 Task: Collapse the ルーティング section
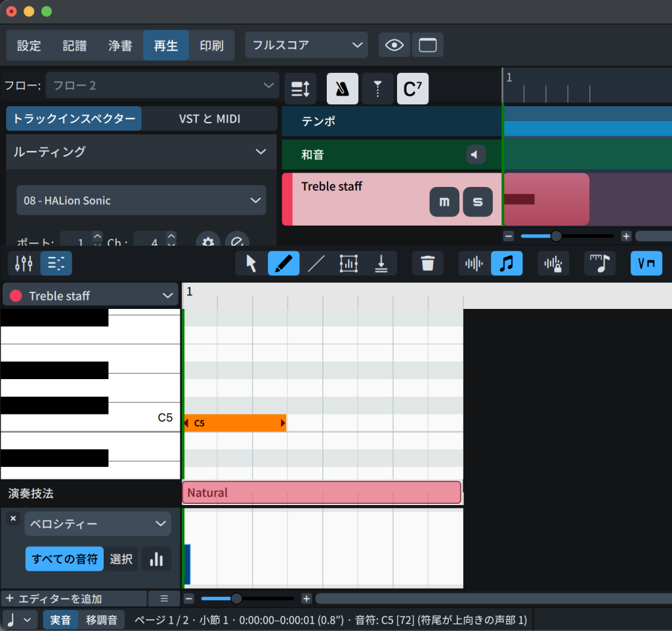pos(260,152)
